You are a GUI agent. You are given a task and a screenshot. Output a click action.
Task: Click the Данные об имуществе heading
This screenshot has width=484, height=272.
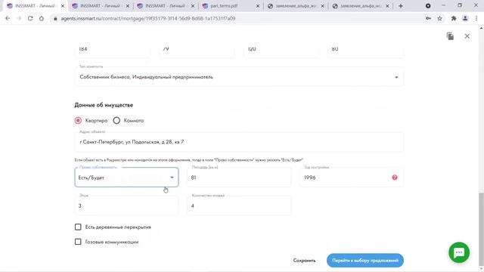pyautogui.click(x=104, y=105)
